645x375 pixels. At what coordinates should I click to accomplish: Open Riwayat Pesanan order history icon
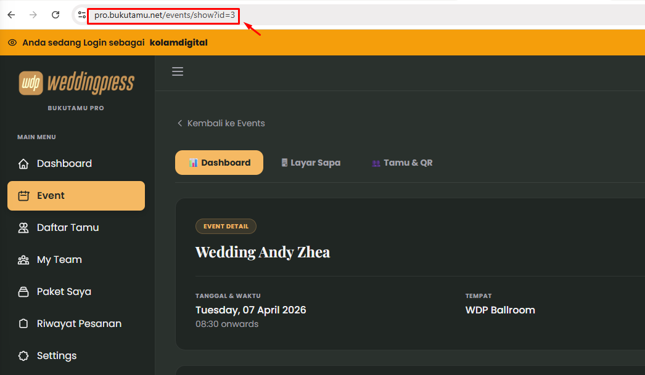tap(23, 323)
